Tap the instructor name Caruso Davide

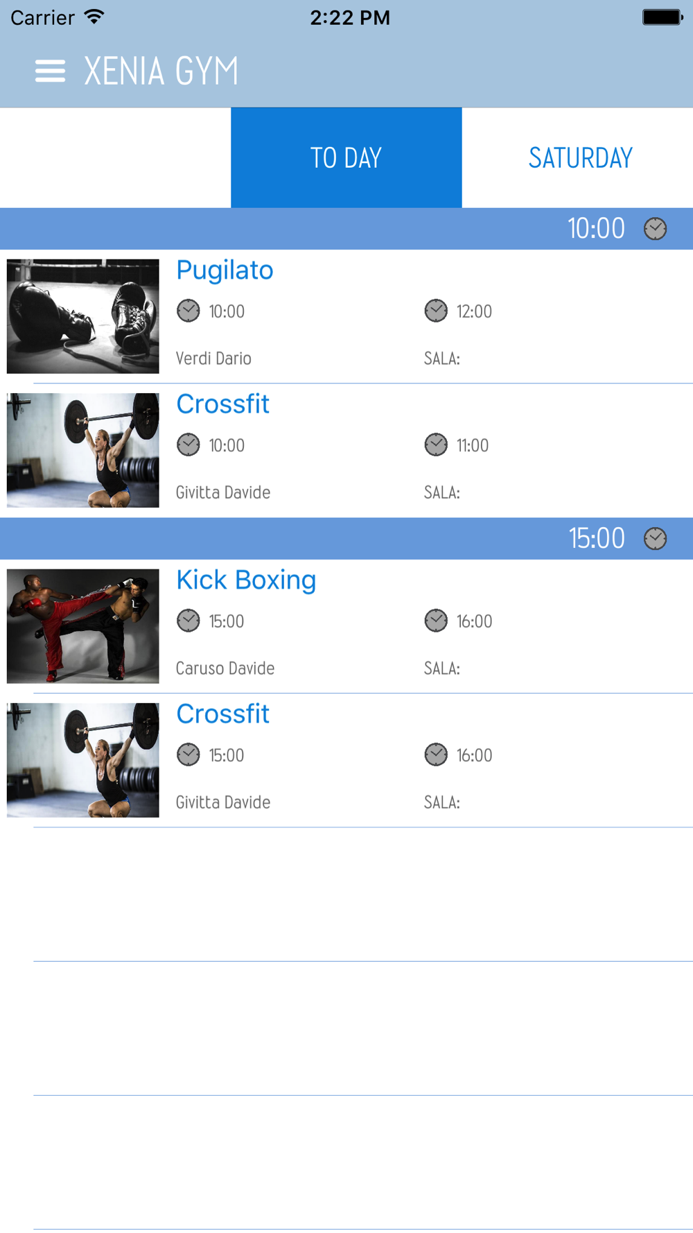point(225,668)
